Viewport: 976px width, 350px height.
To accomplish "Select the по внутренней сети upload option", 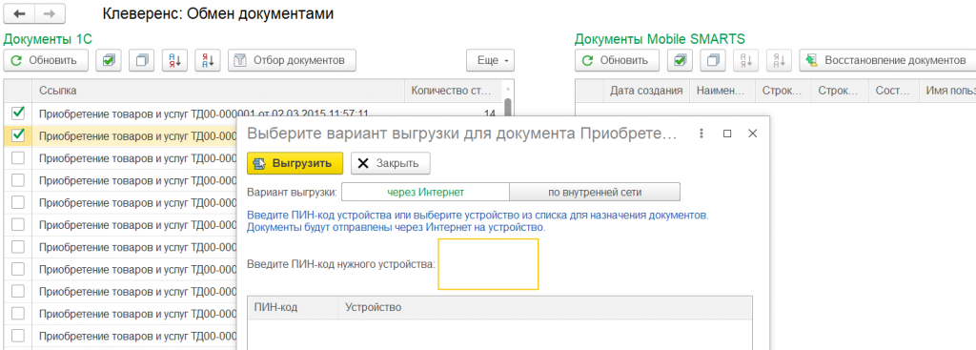I will [x=595, y=193].
